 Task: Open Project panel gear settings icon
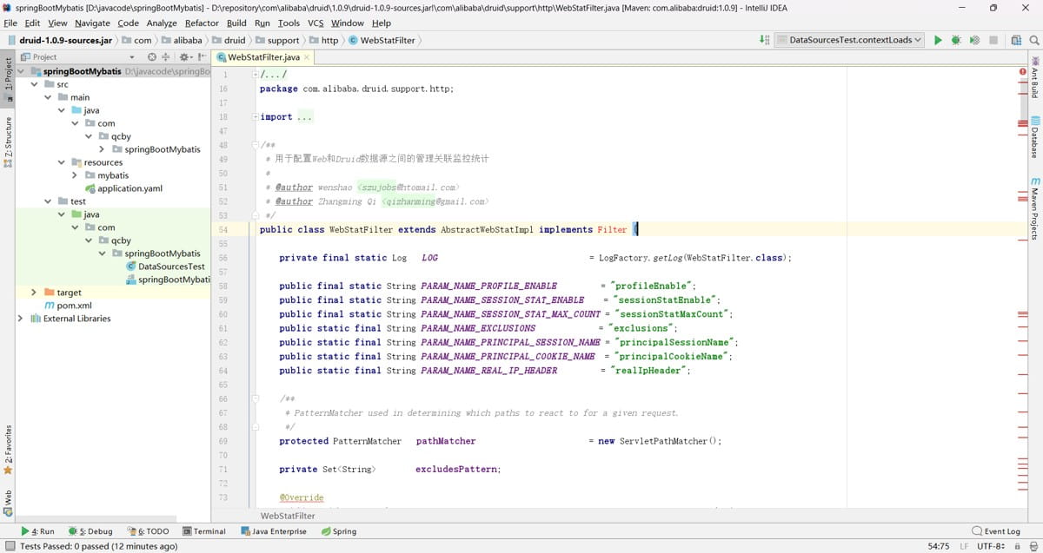[x=184, y=56]
